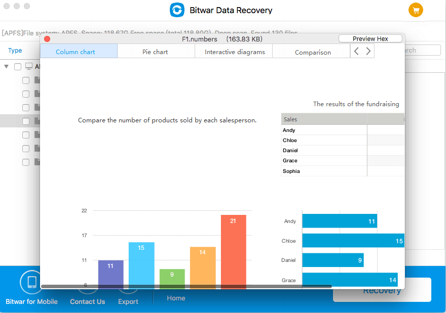Go to previous sheet tabs with left arrow

[x=356, y=51]
